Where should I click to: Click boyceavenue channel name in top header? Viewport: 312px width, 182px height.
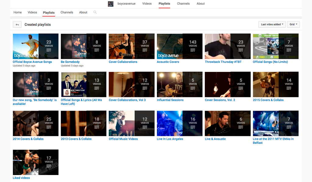126,4
